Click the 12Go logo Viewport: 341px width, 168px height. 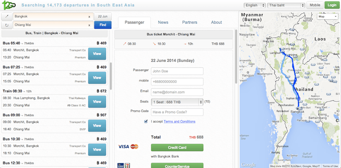pos(9,5)
